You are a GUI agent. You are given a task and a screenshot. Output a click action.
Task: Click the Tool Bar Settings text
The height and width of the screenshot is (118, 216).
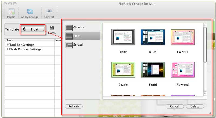coord(22,45)
